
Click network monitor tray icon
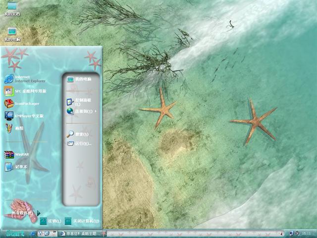[291, 234]
